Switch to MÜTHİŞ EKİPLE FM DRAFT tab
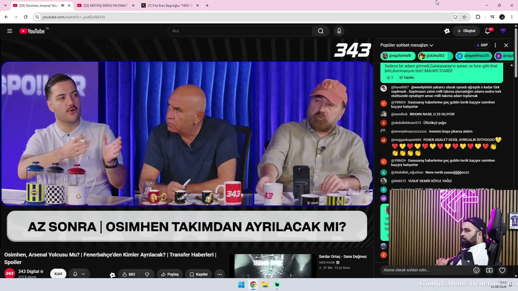The width and height of the screenshot is (518, 291). 105,6
